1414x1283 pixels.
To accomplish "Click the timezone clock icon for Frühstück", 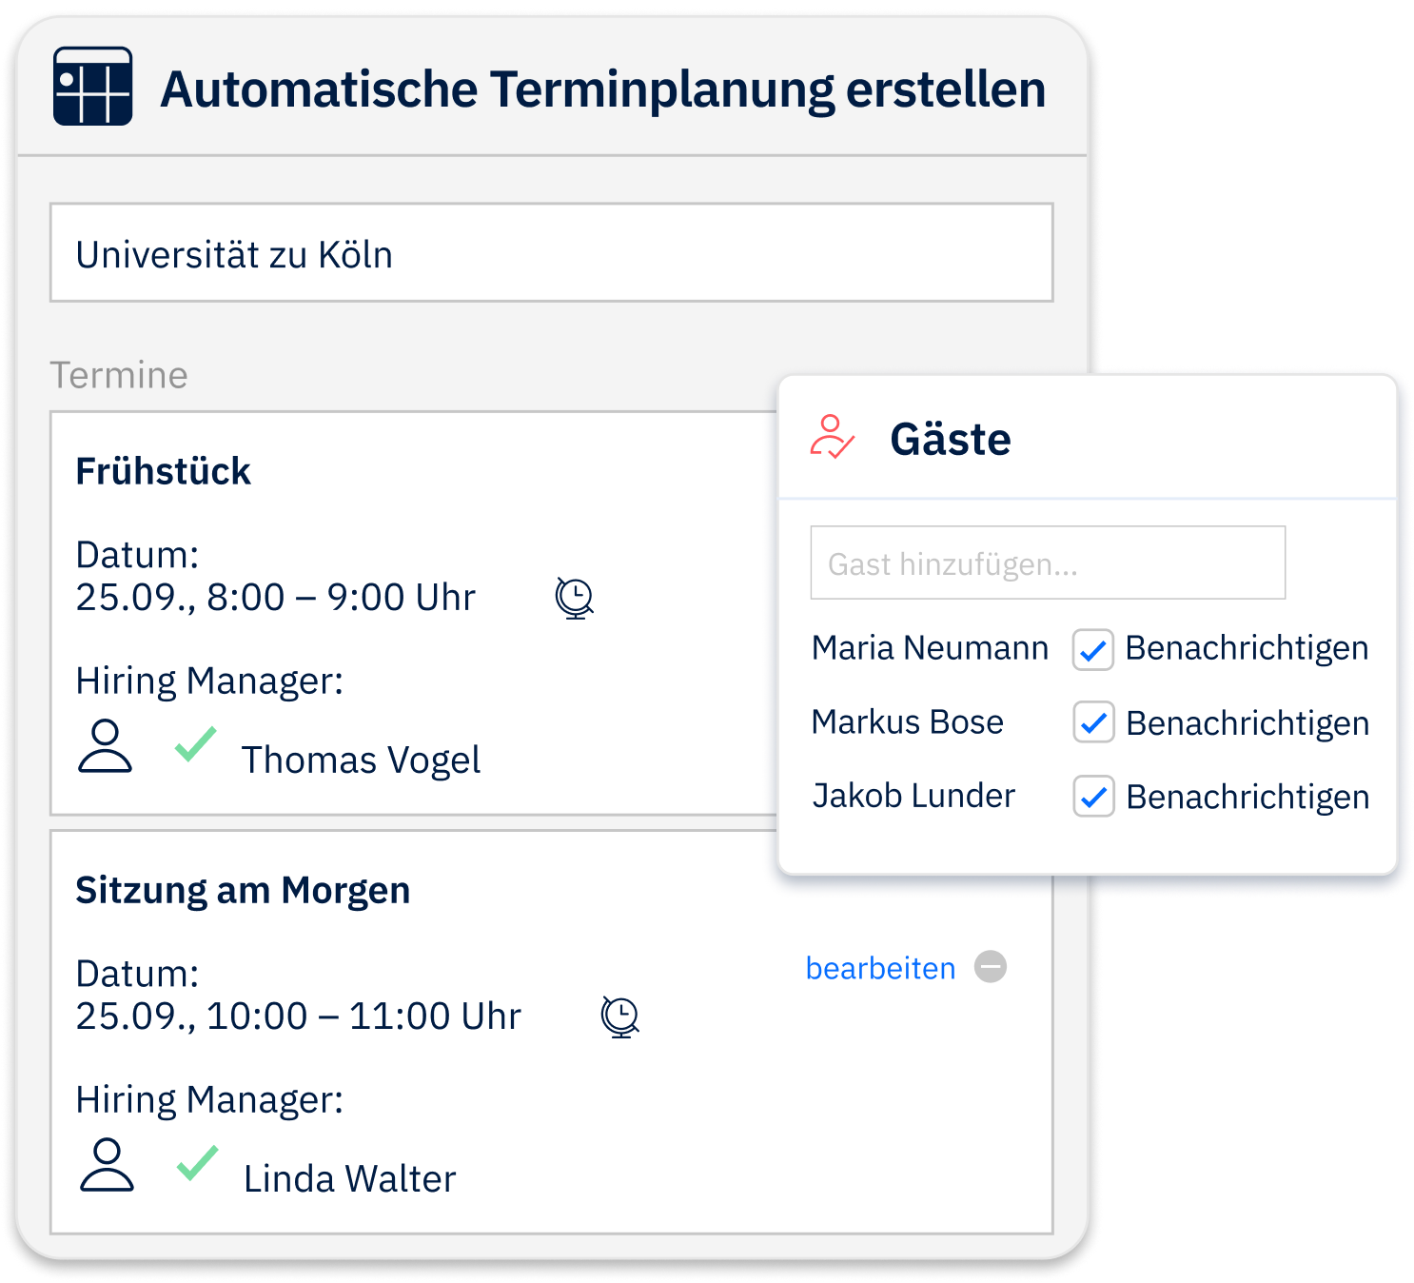I will [575, 599].
